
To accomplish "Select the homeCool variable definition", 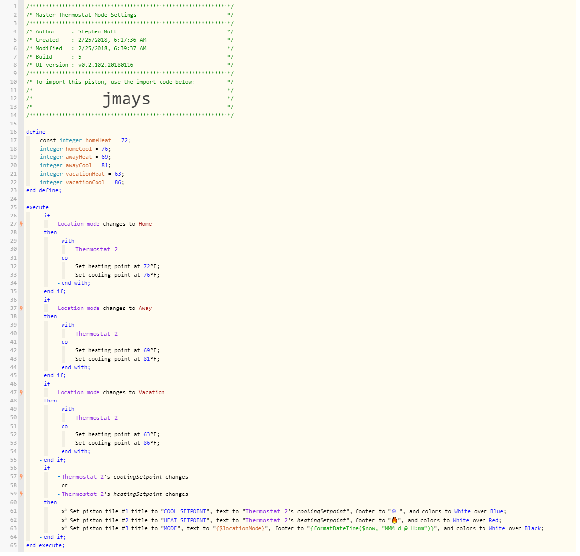I will (75, 149).
